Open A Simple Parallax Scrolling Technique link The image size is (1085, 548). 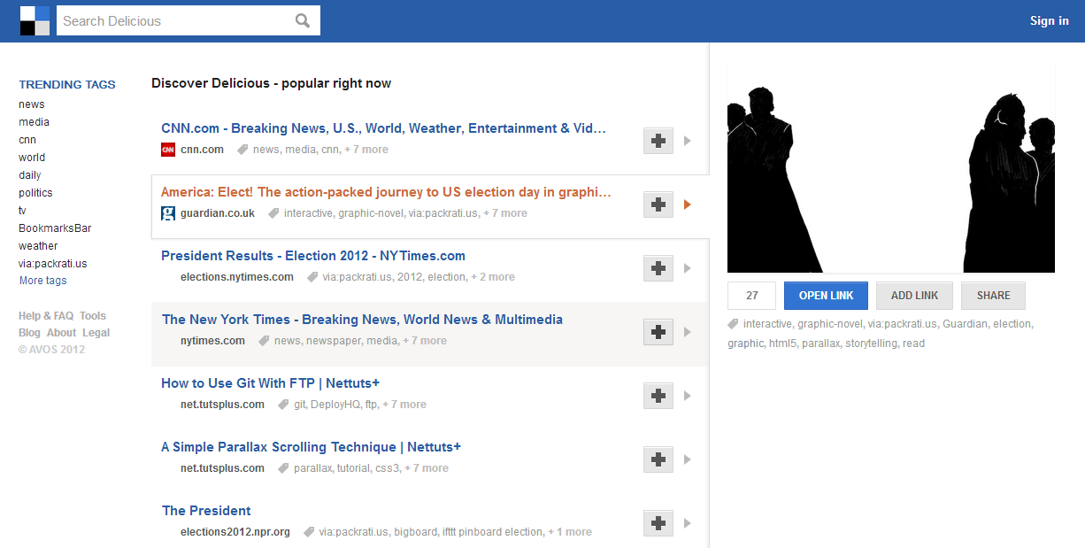311,447
